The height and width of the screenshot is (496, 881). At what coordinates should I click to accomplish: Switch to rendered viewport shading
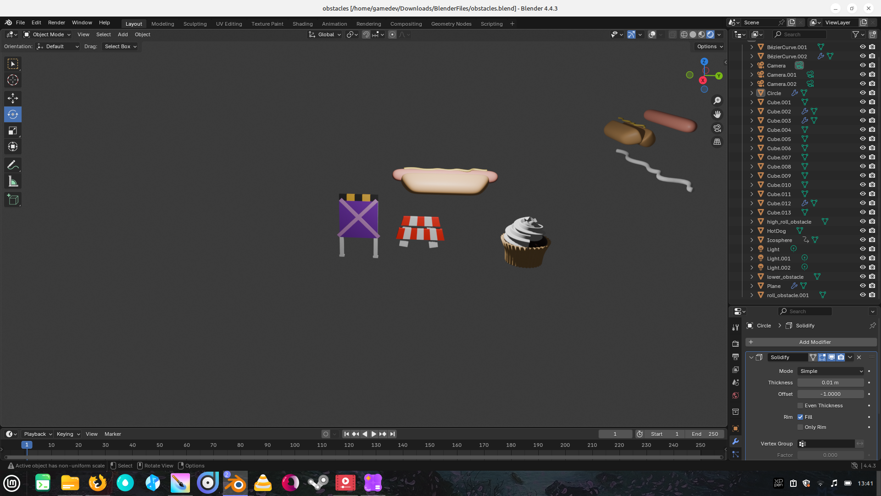(x=710, y=34)
